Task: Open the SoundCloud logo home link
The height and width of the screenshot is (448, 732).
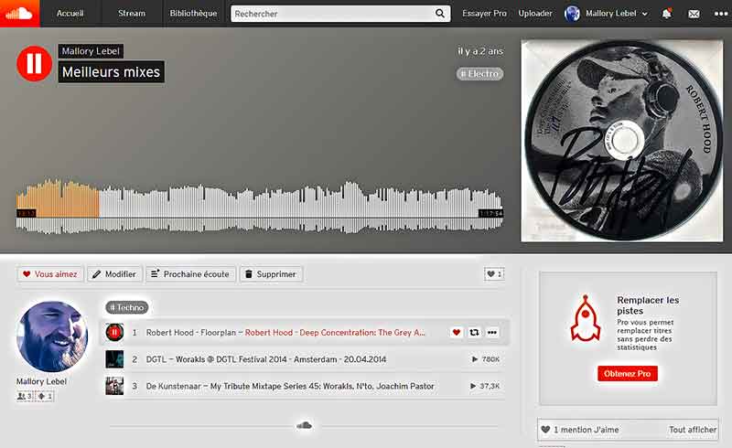Action: pos(19,14)
